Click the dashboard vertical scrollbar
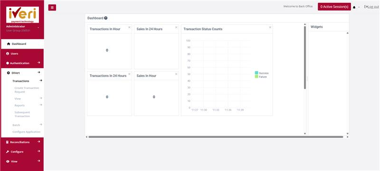Image resolution: width=380 pixels, height=171 pixels. coord(305,58)
